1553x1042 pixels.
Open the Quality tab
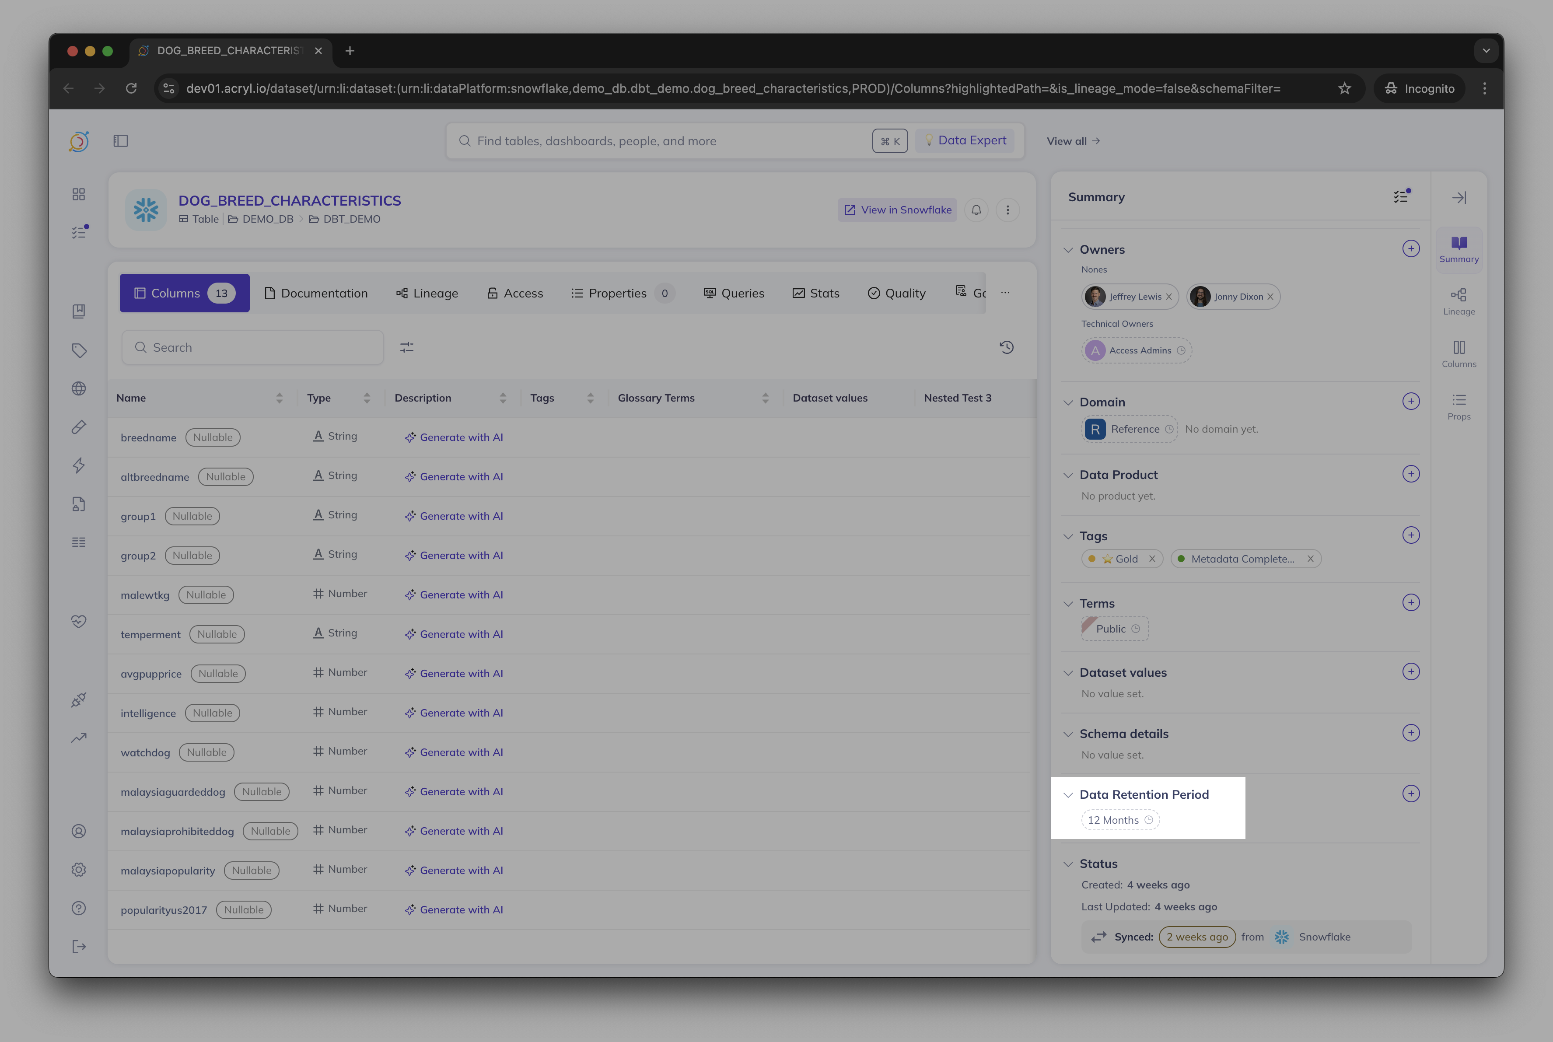pos(896,293)
